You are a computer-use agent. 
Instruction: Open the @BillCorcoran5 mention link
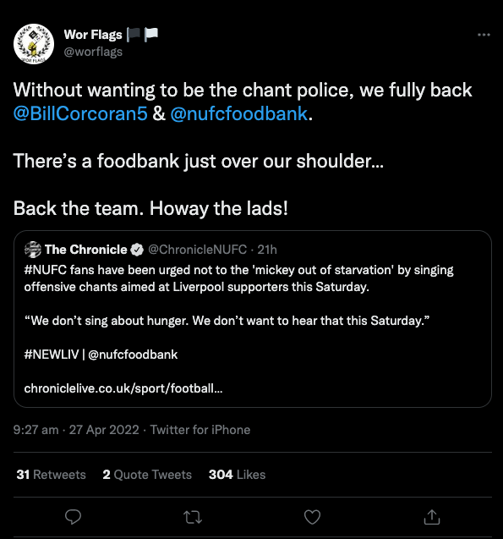coord(80,113)
